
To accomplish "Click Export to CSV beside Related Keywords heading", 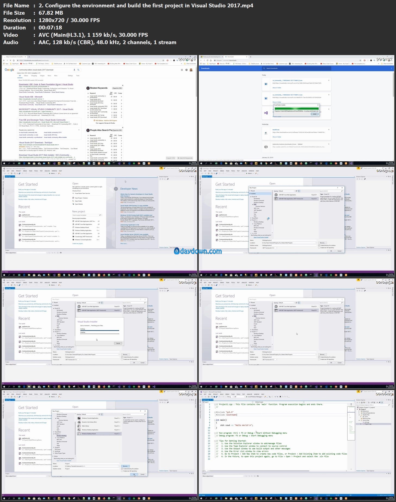I will click(x=117, y=88).
